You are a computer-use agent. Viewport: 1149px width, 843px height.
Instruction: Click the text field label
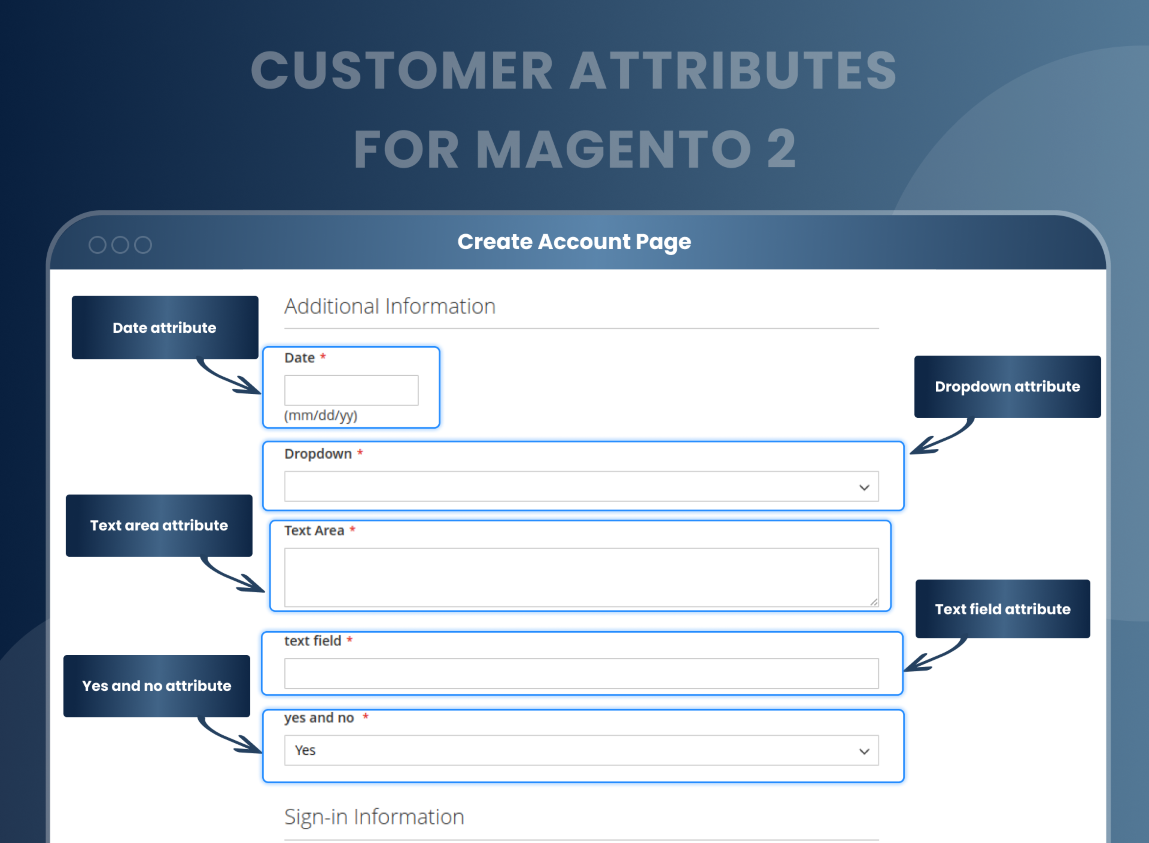[x=313, y=641]
